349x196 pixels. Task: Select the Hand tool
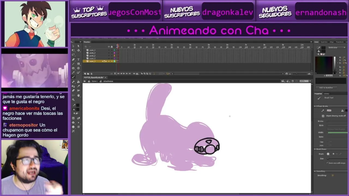coord(79,95)
